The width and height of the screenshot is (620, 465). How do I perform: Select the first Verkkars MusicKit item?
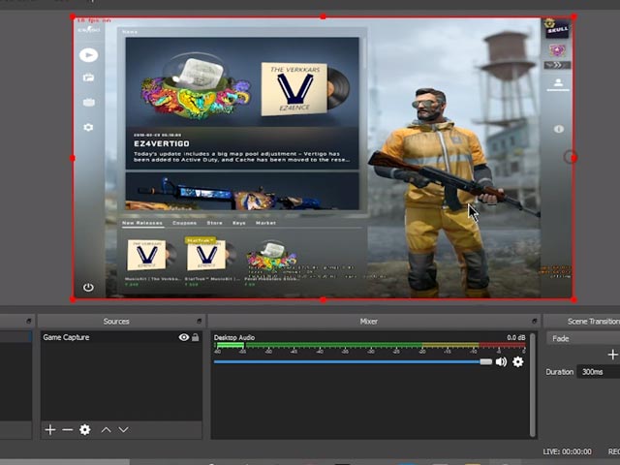point(152,262)
